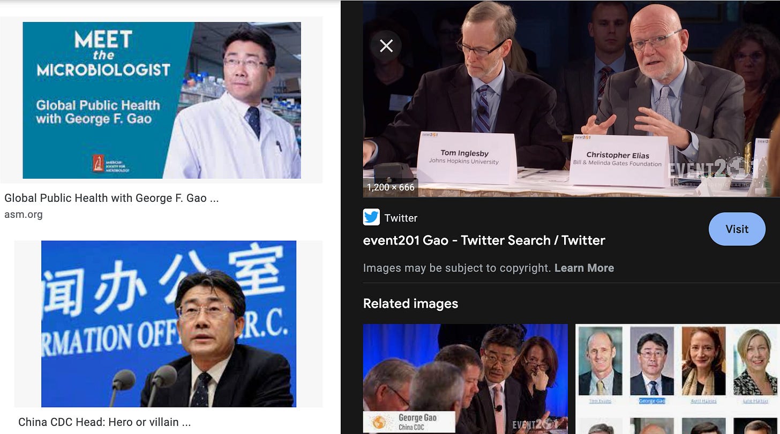This screenshot has height=434, width=780.
Task: Click the 1,200 × 666 dimensions label
Action: point(391,187)
